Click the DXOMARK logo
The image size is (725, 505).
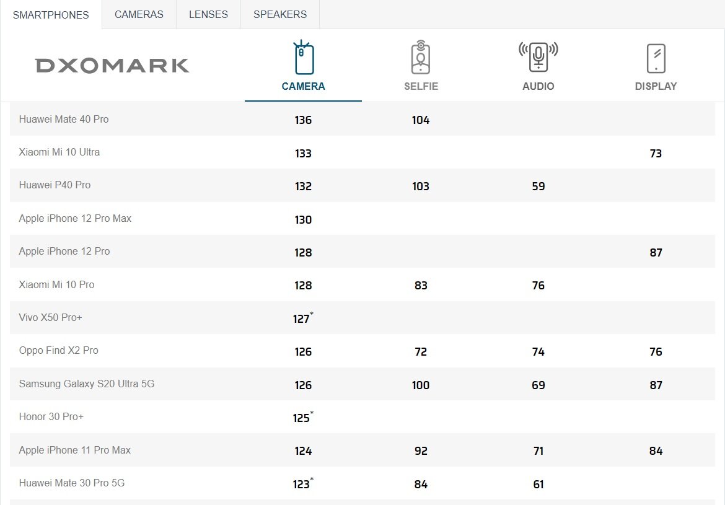pos(112,66)
